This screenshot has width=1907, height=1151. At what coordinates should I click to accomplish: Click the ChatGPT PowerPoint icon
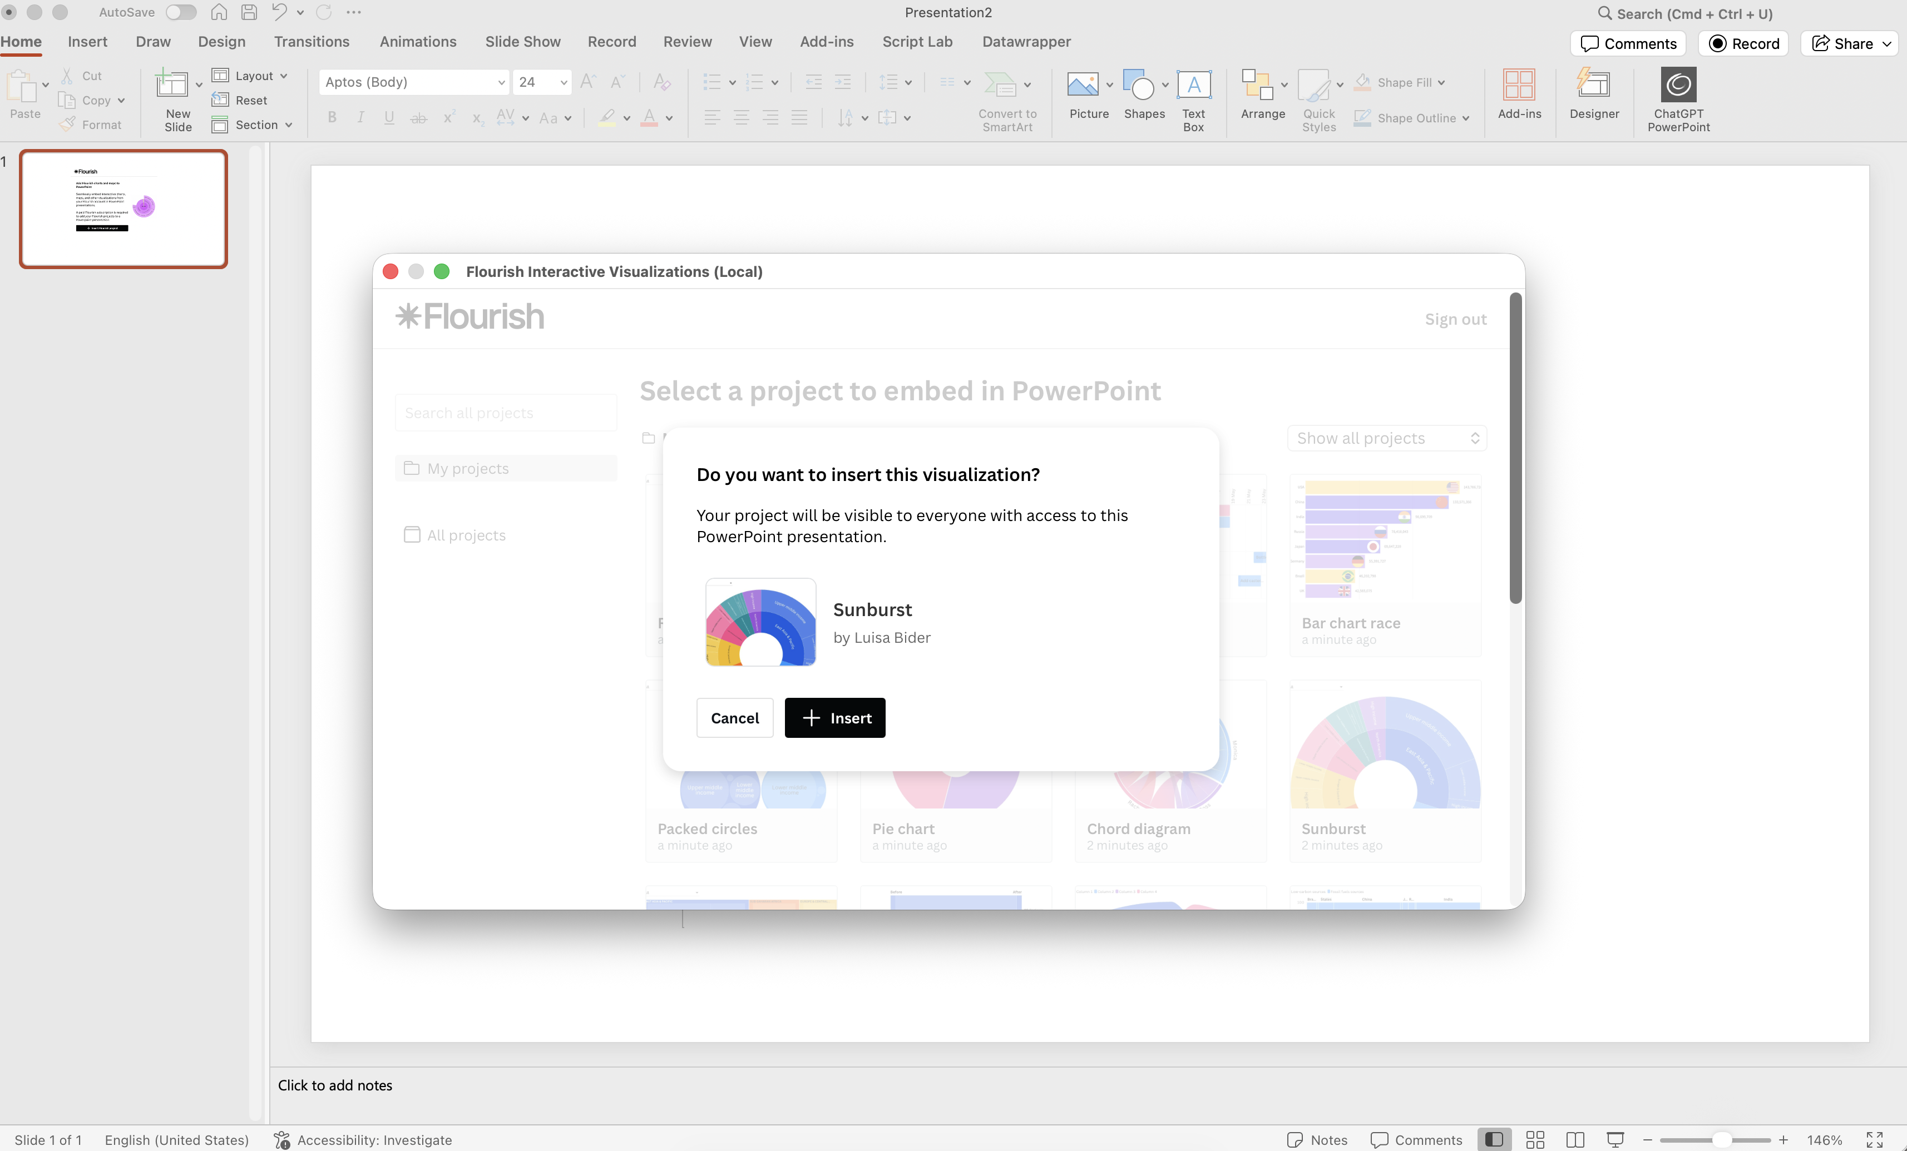(x=1678, y=85)
